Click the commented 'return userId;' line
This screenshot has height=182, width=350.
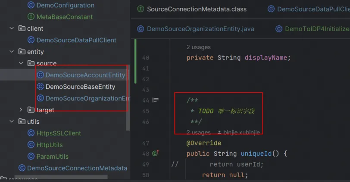(236, 164)
